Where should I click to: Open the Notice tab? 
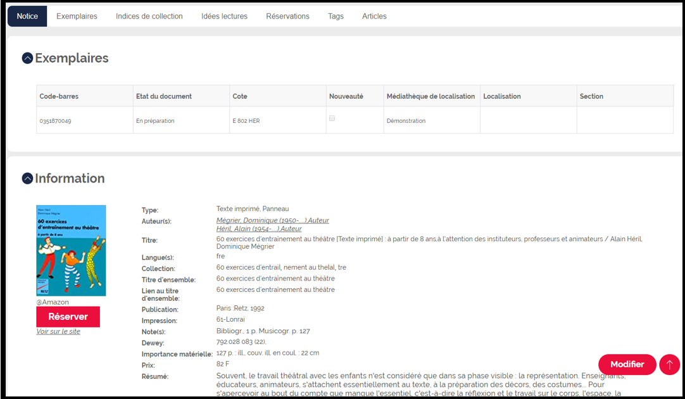click(x=27, y=16)
